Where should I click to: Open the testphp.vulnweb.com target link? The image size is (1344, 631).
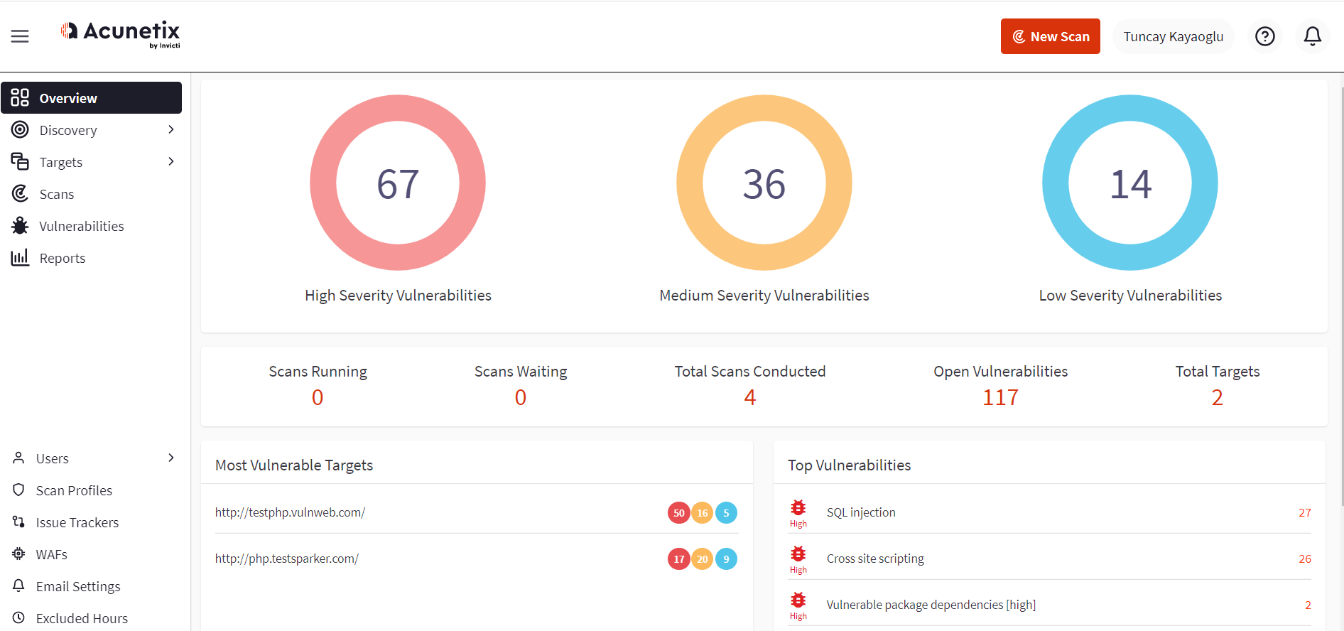tap(290, 512)
